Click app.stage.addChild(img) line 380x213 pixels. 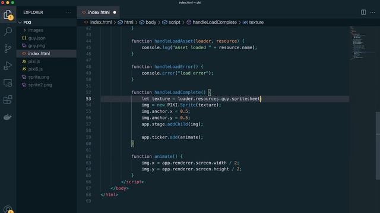pos(172,124)
